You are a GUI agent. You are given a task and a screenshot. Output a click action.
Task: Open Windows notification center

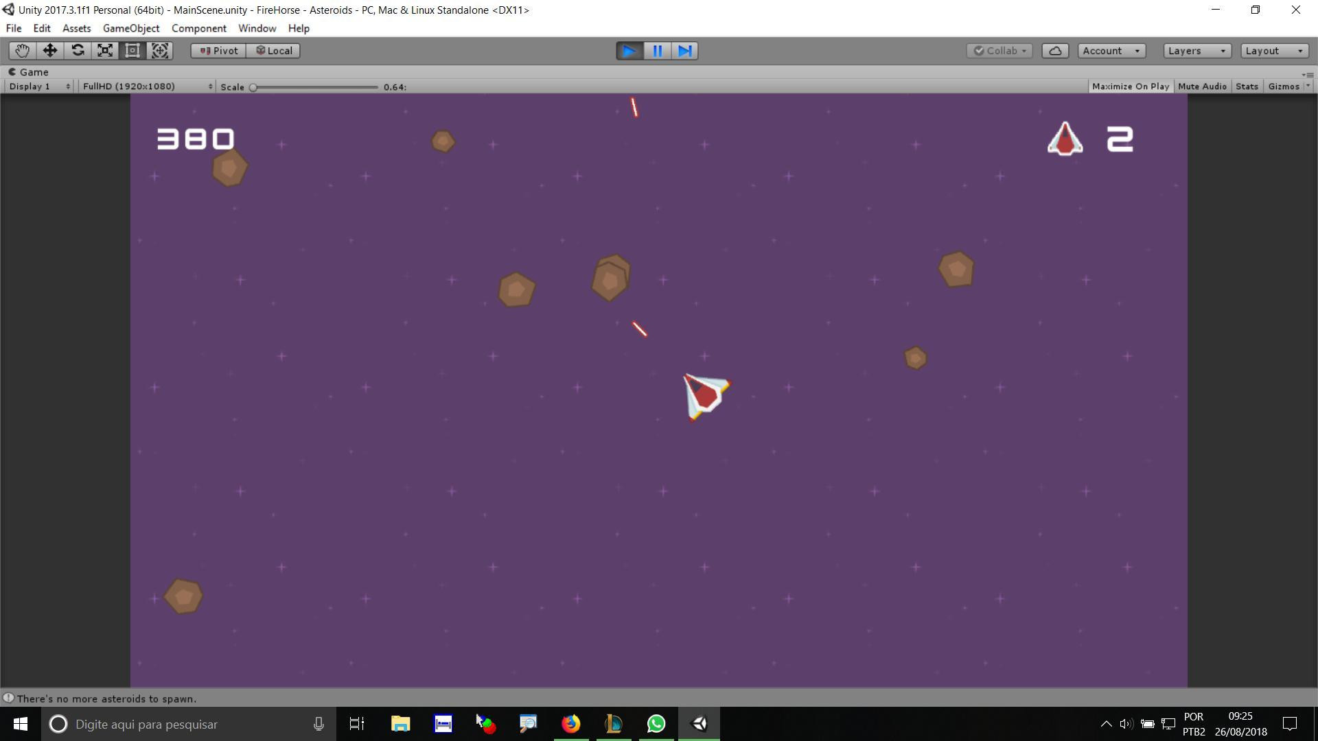tap(1290, 724)
